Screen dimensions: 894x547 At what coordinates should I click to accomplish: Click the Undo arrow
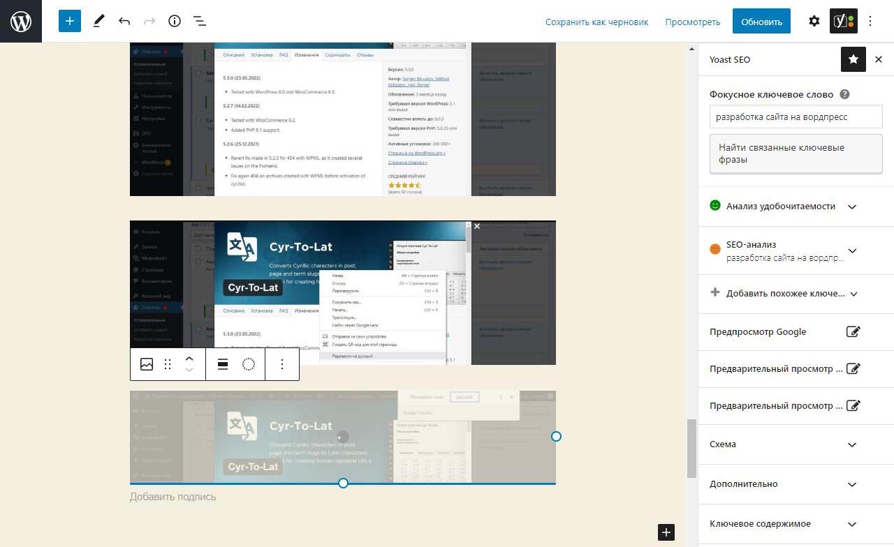click(x=124, y=21)
